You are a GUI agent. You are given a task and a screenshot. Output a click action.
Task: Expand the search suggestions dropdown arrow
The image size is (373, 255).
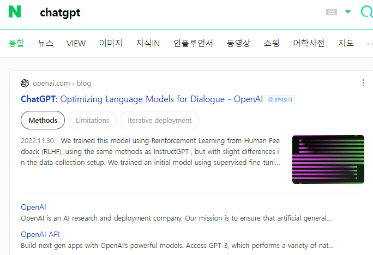(x=348, y=11)
